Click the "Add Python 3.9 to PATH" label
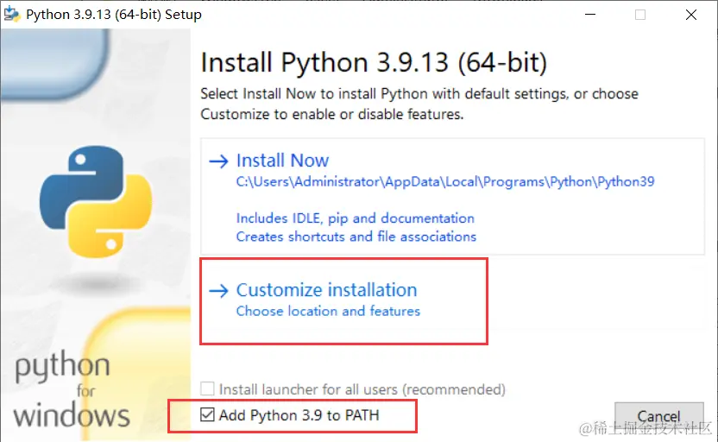 coord(299,415)
